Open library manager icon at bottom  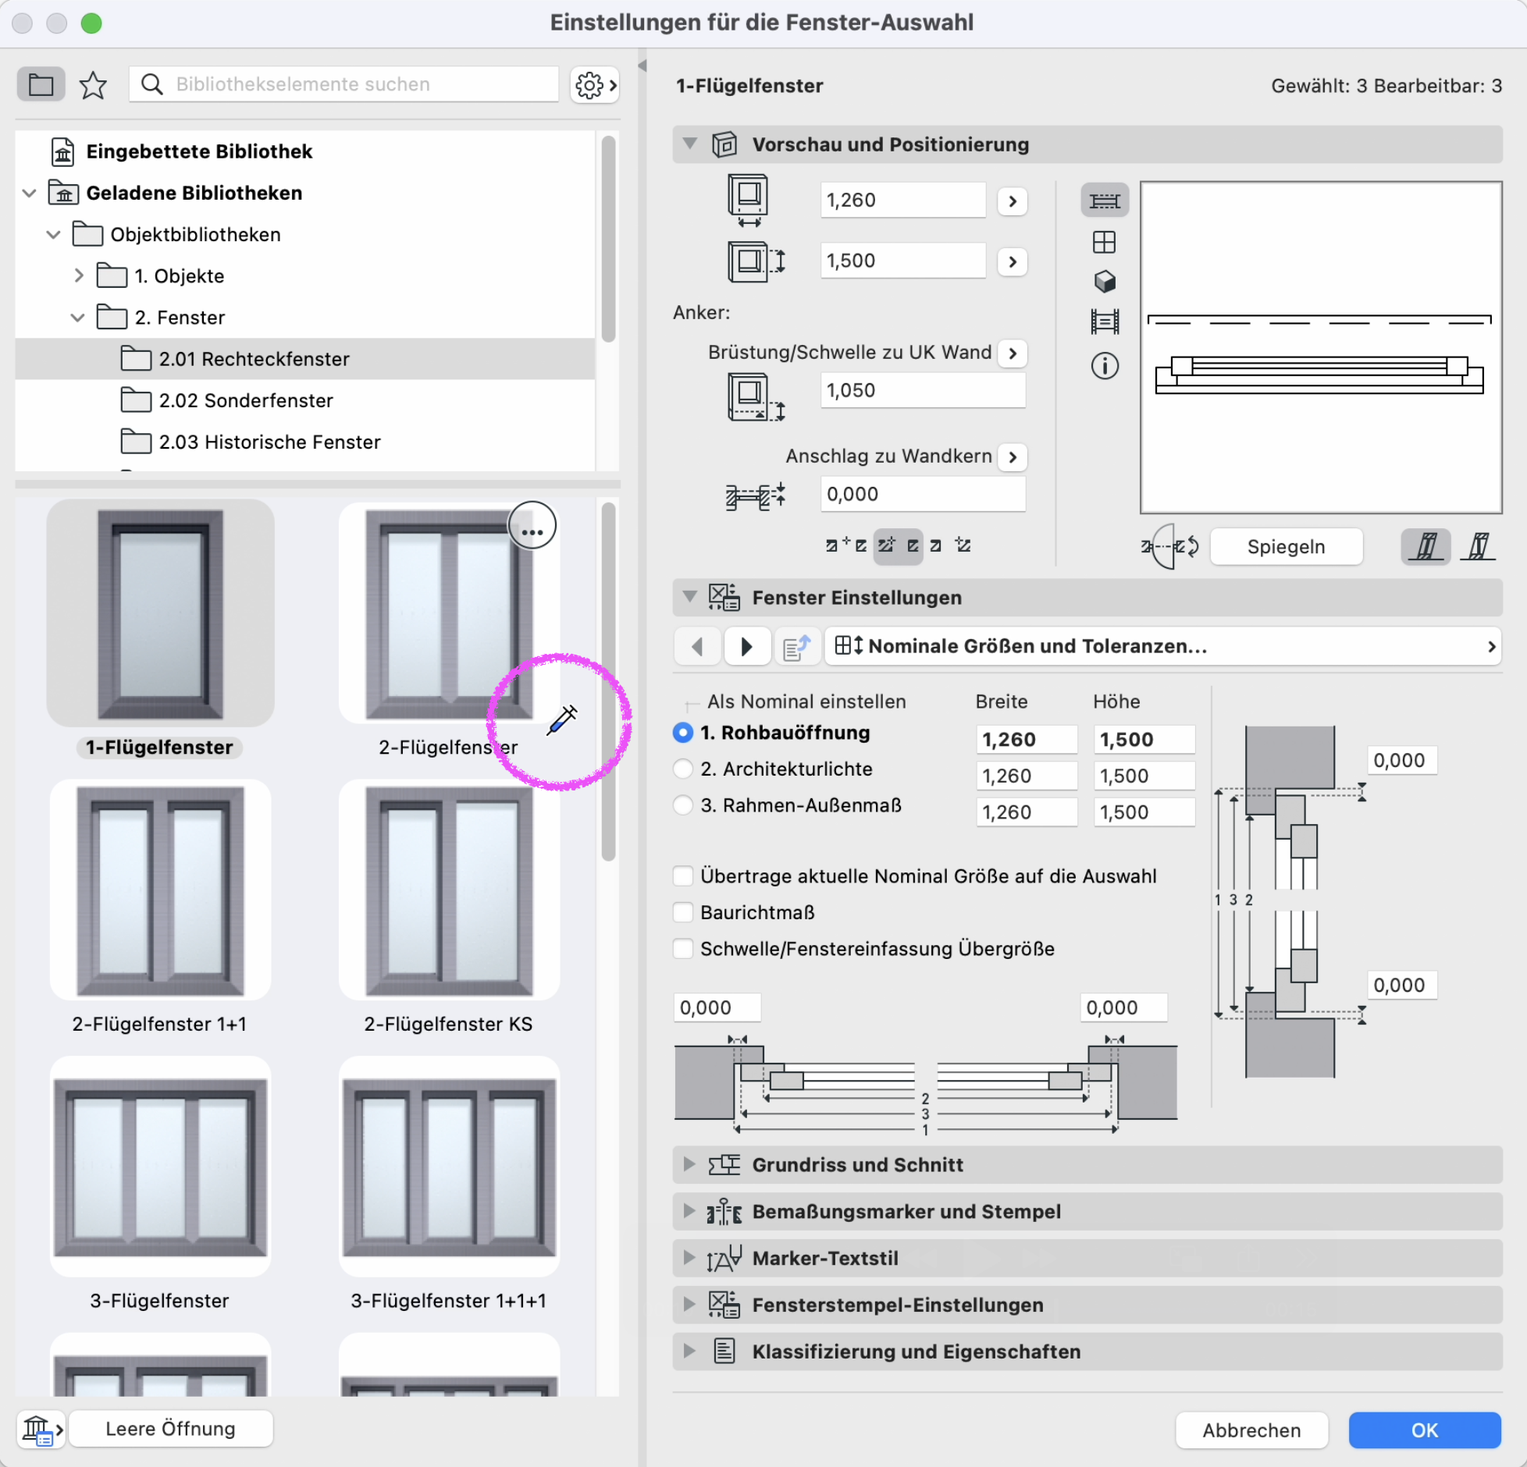point(42,1429)
